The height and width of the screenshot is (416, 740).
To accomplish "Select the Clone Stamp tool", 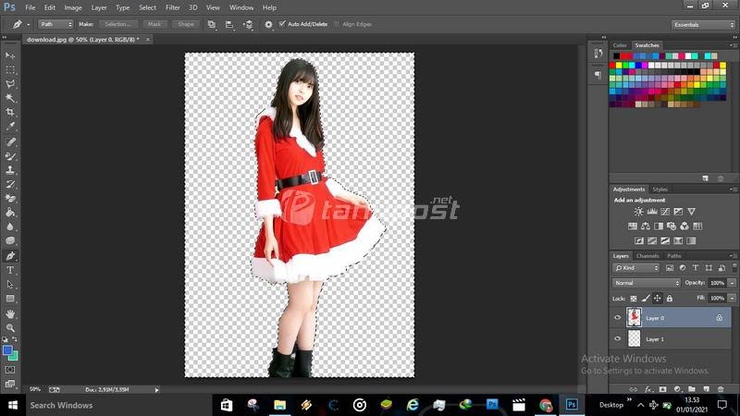I will tap(10, 170).
